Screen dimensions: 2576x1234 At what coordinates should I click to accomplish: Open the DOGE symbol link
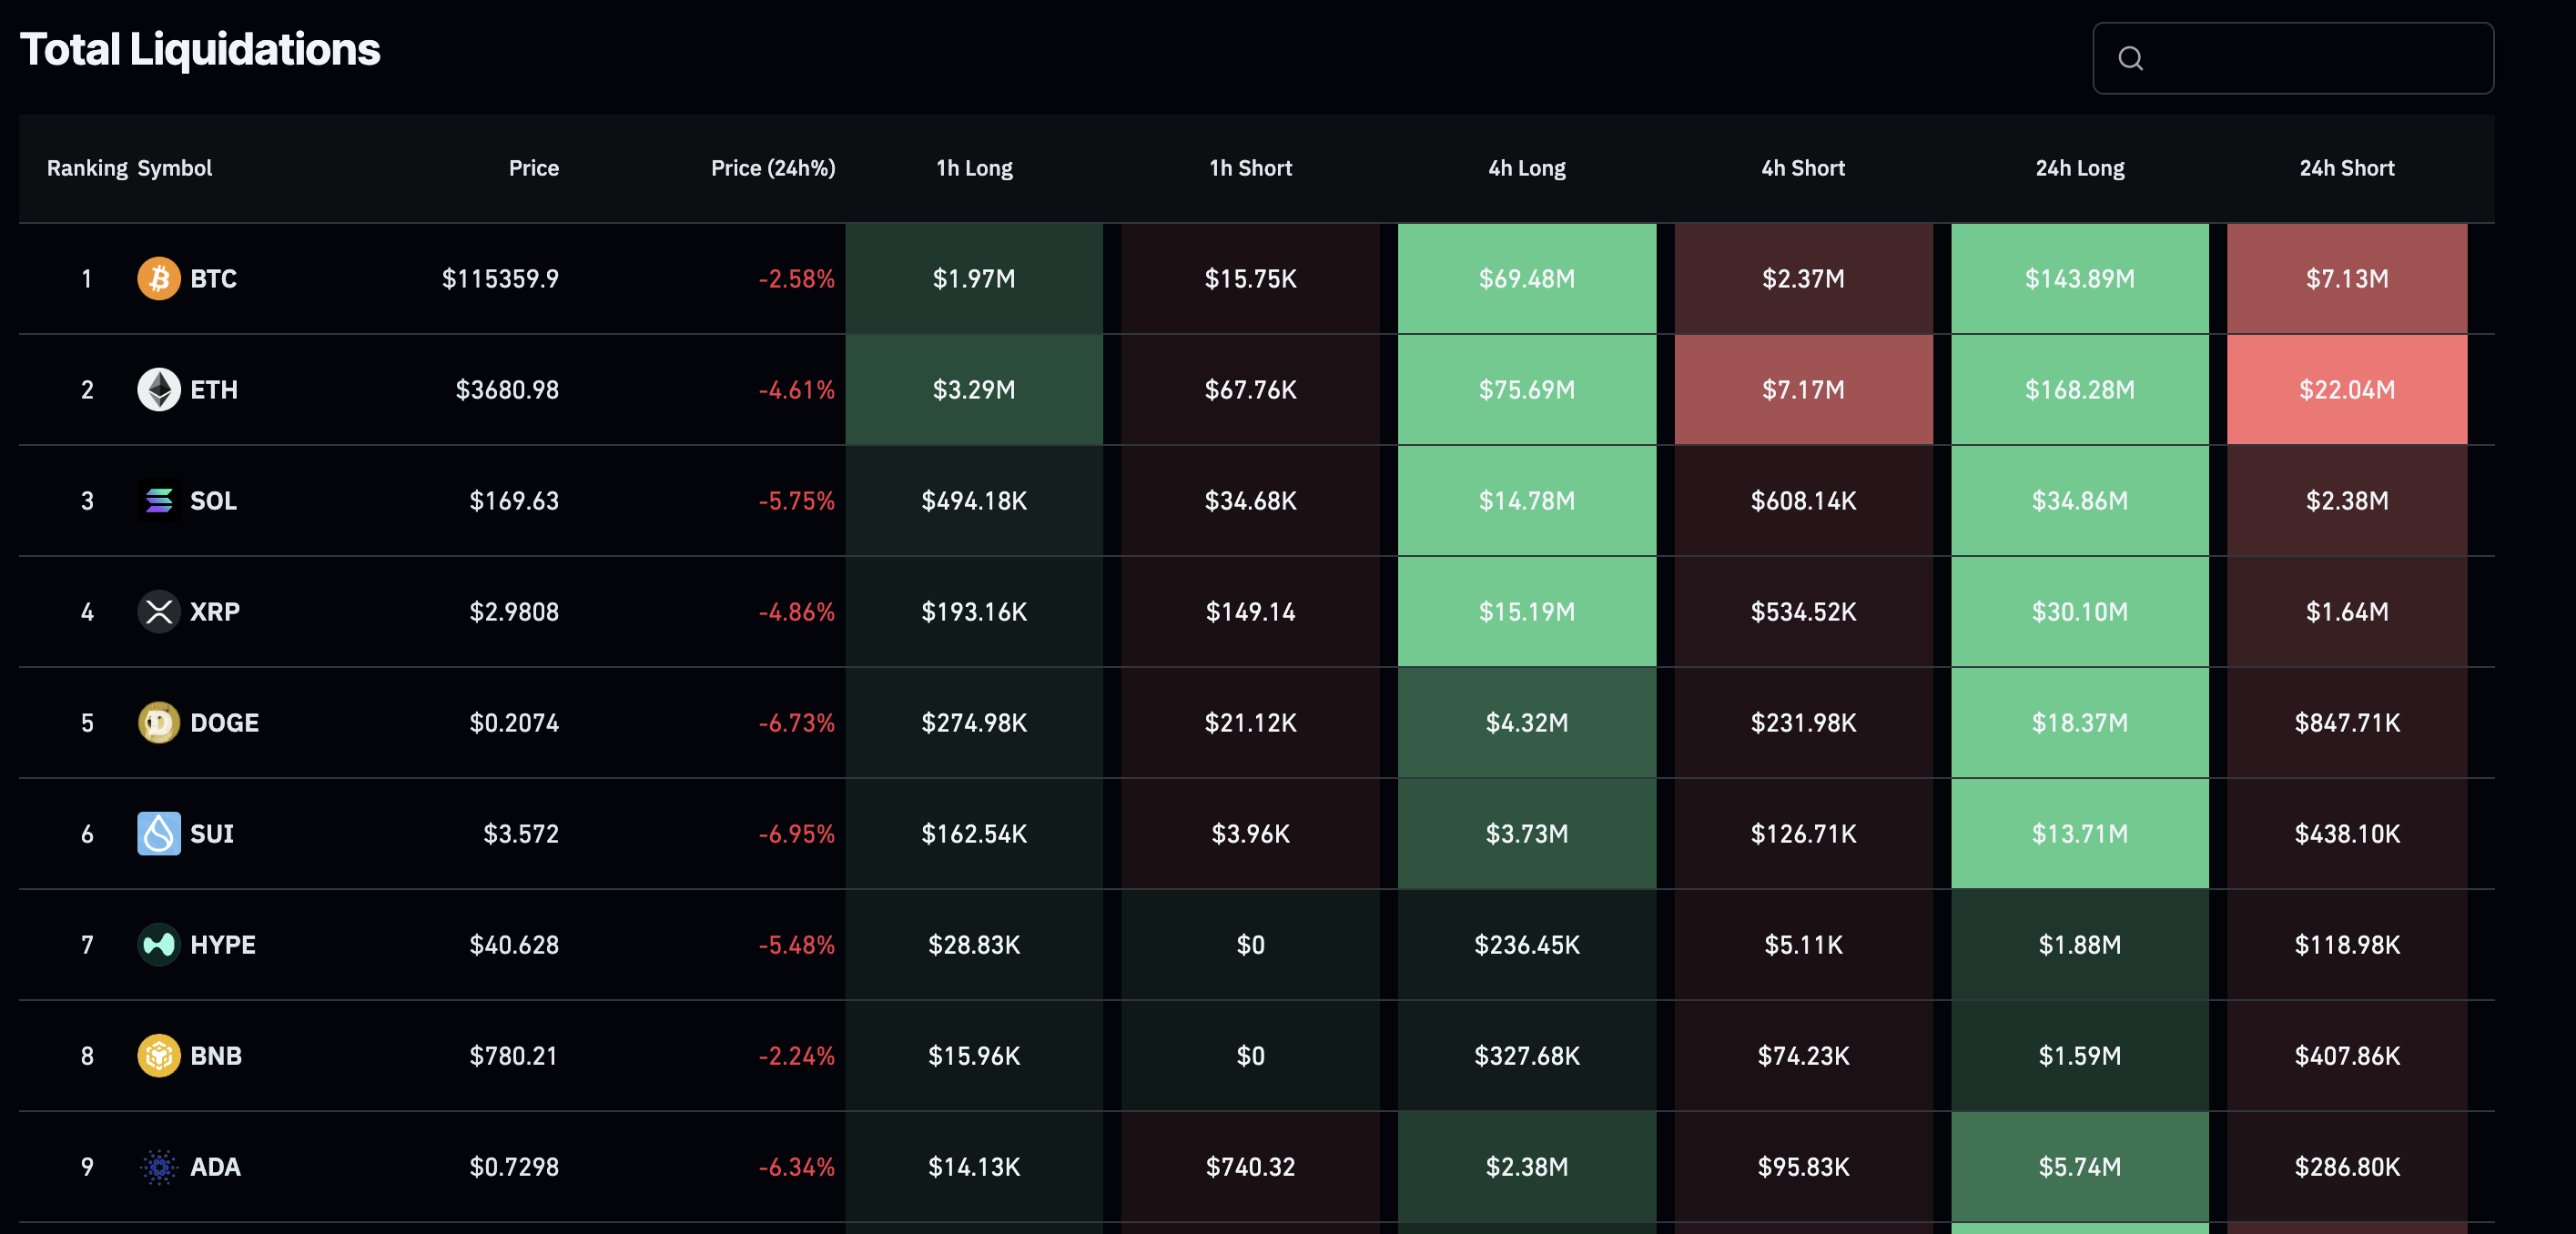pos(224,722)
